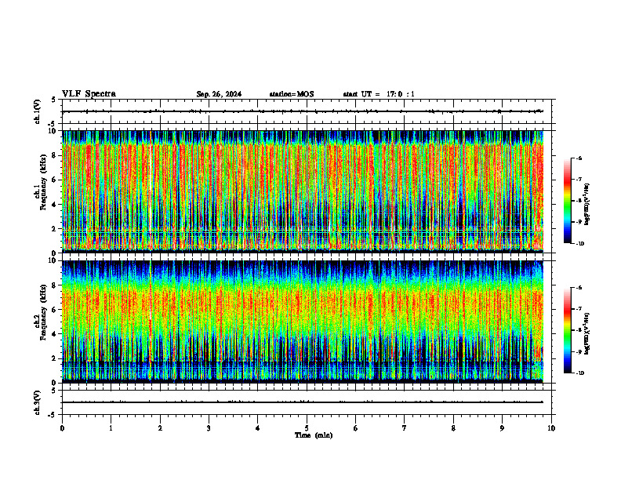Click the "8" kHz tick of ch.2 spectrogram
The image size is (621, 480).
click(x=55, y=285)
